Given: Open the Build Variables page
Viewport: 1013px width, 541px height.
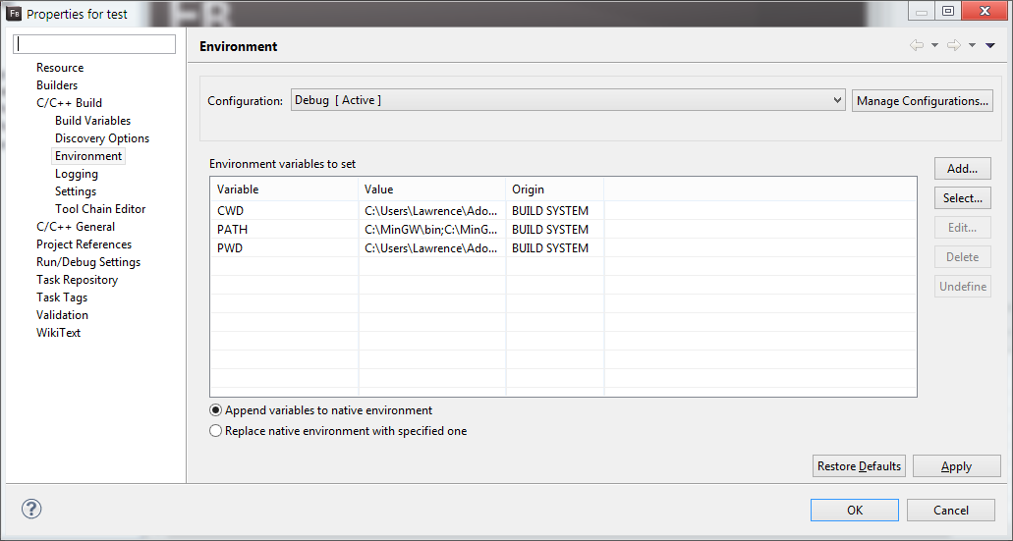Looking at the screenshot, I should [92, 121].
